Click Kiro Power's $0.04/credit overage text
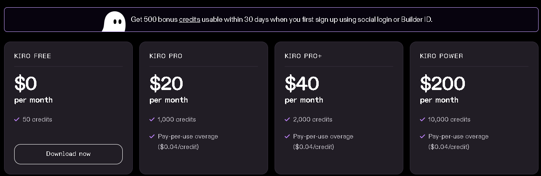The height and width of the screenshot is (176, 541). click(x=449, y=147)
